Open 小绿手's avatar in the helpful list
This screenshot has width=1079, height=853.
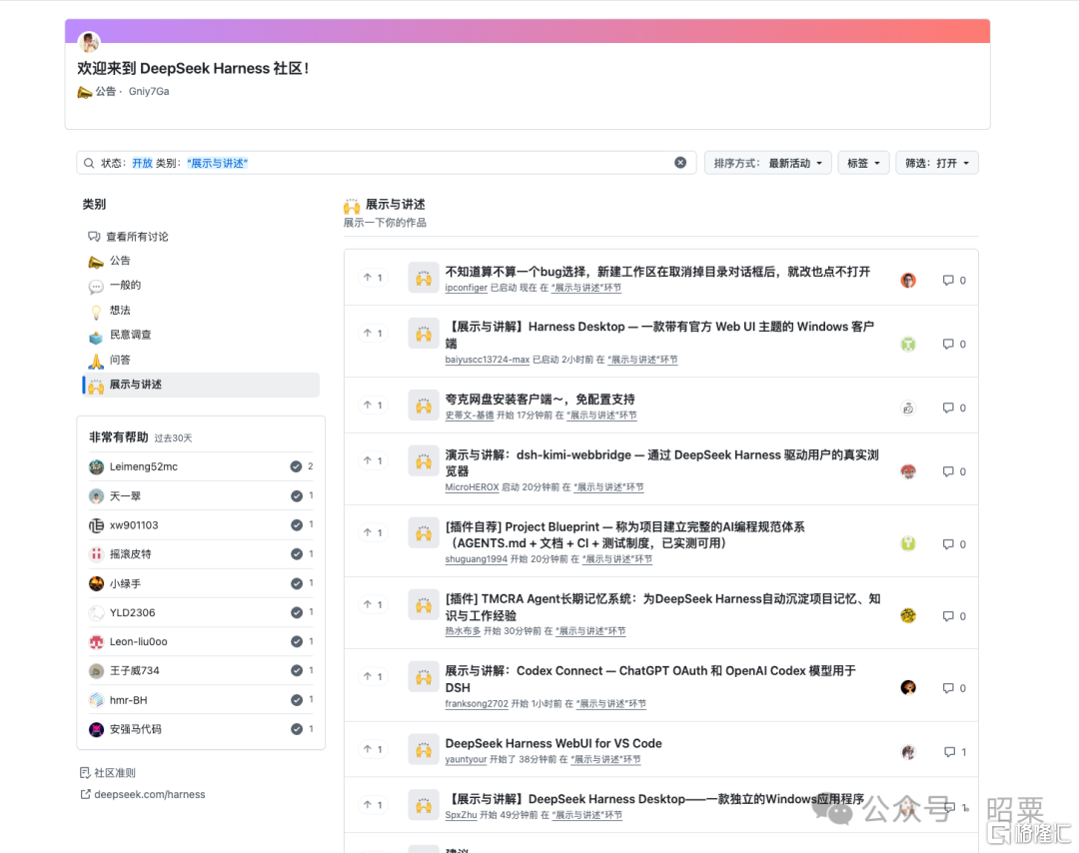coord(96,583)
